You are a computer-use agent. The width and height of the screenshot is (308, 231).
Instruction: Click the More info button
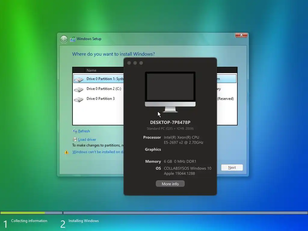[170, 184]
